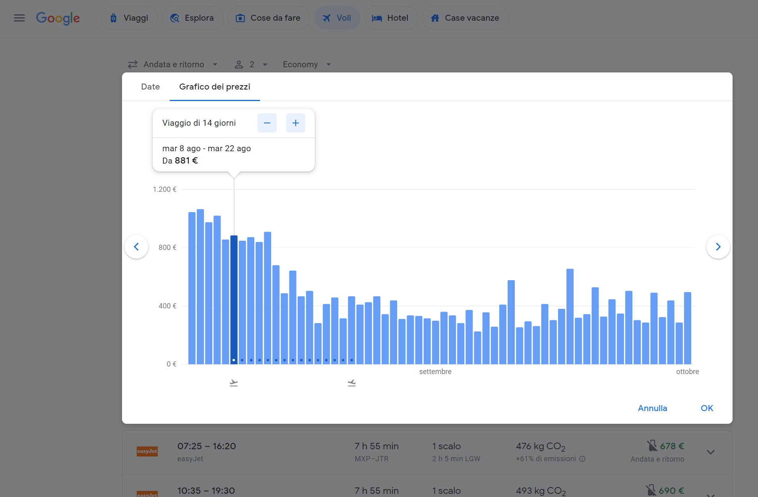Open the passengers count dropdown

(251, 64)
